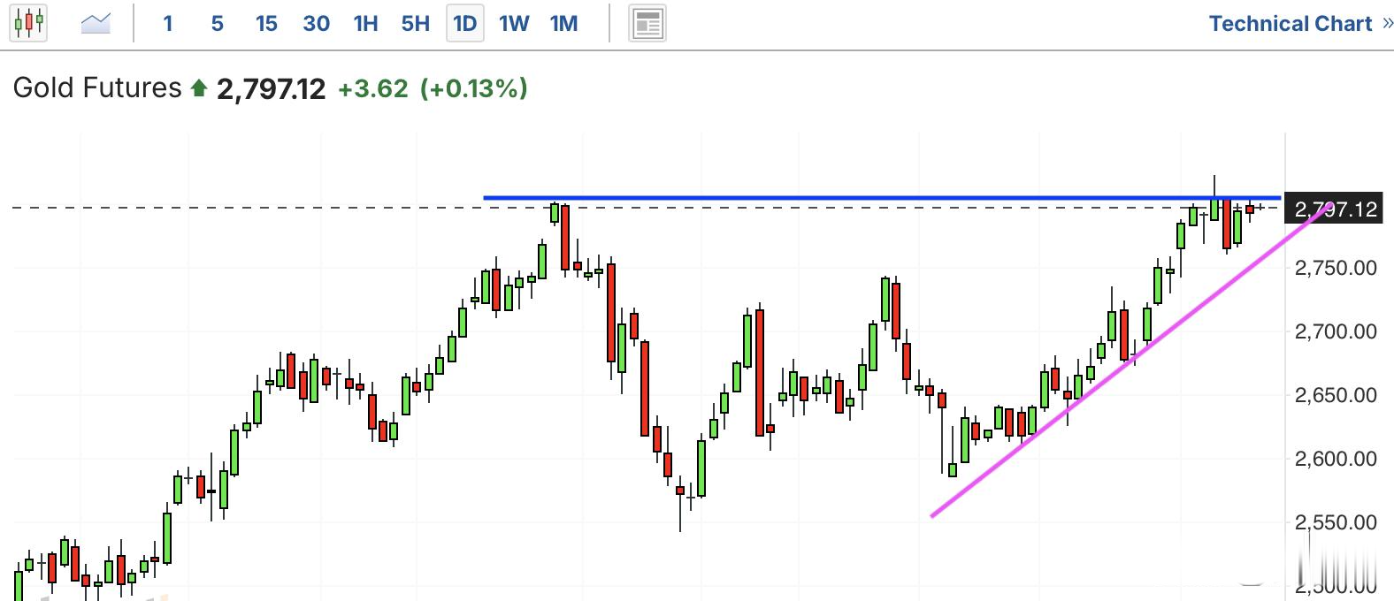Select the 5-minute timeframe

pos(217,24)
